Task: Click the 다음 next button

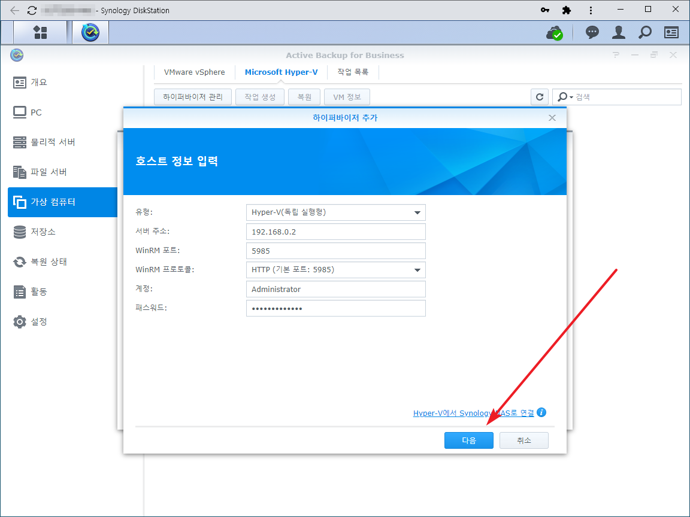Action: click(x=468, y=440)
